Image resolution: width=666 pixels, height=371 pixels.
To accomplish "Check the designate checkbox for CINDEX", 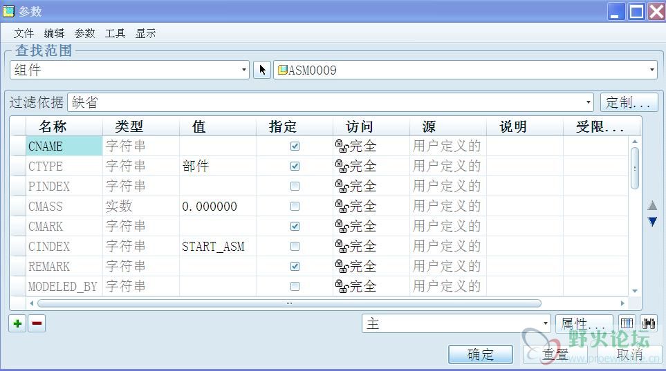I will 295,246.
